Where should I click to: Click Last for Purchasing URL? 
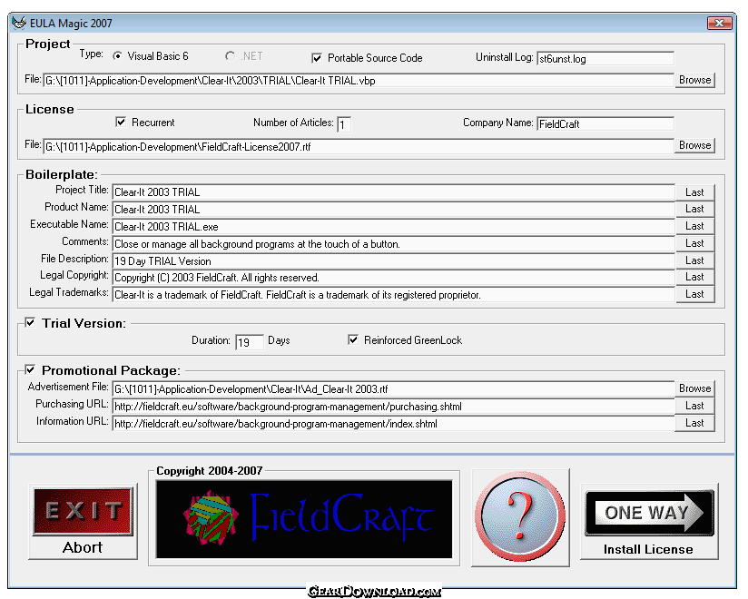click(694, 406)
